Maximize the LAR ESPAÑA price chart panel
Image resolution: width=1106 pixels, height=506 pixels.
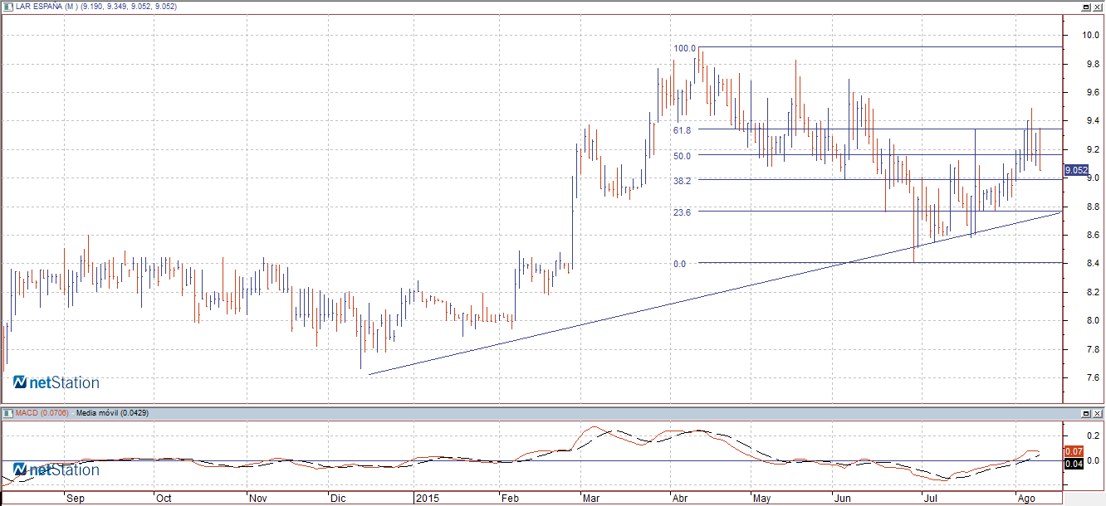[x=1085, y=7]
